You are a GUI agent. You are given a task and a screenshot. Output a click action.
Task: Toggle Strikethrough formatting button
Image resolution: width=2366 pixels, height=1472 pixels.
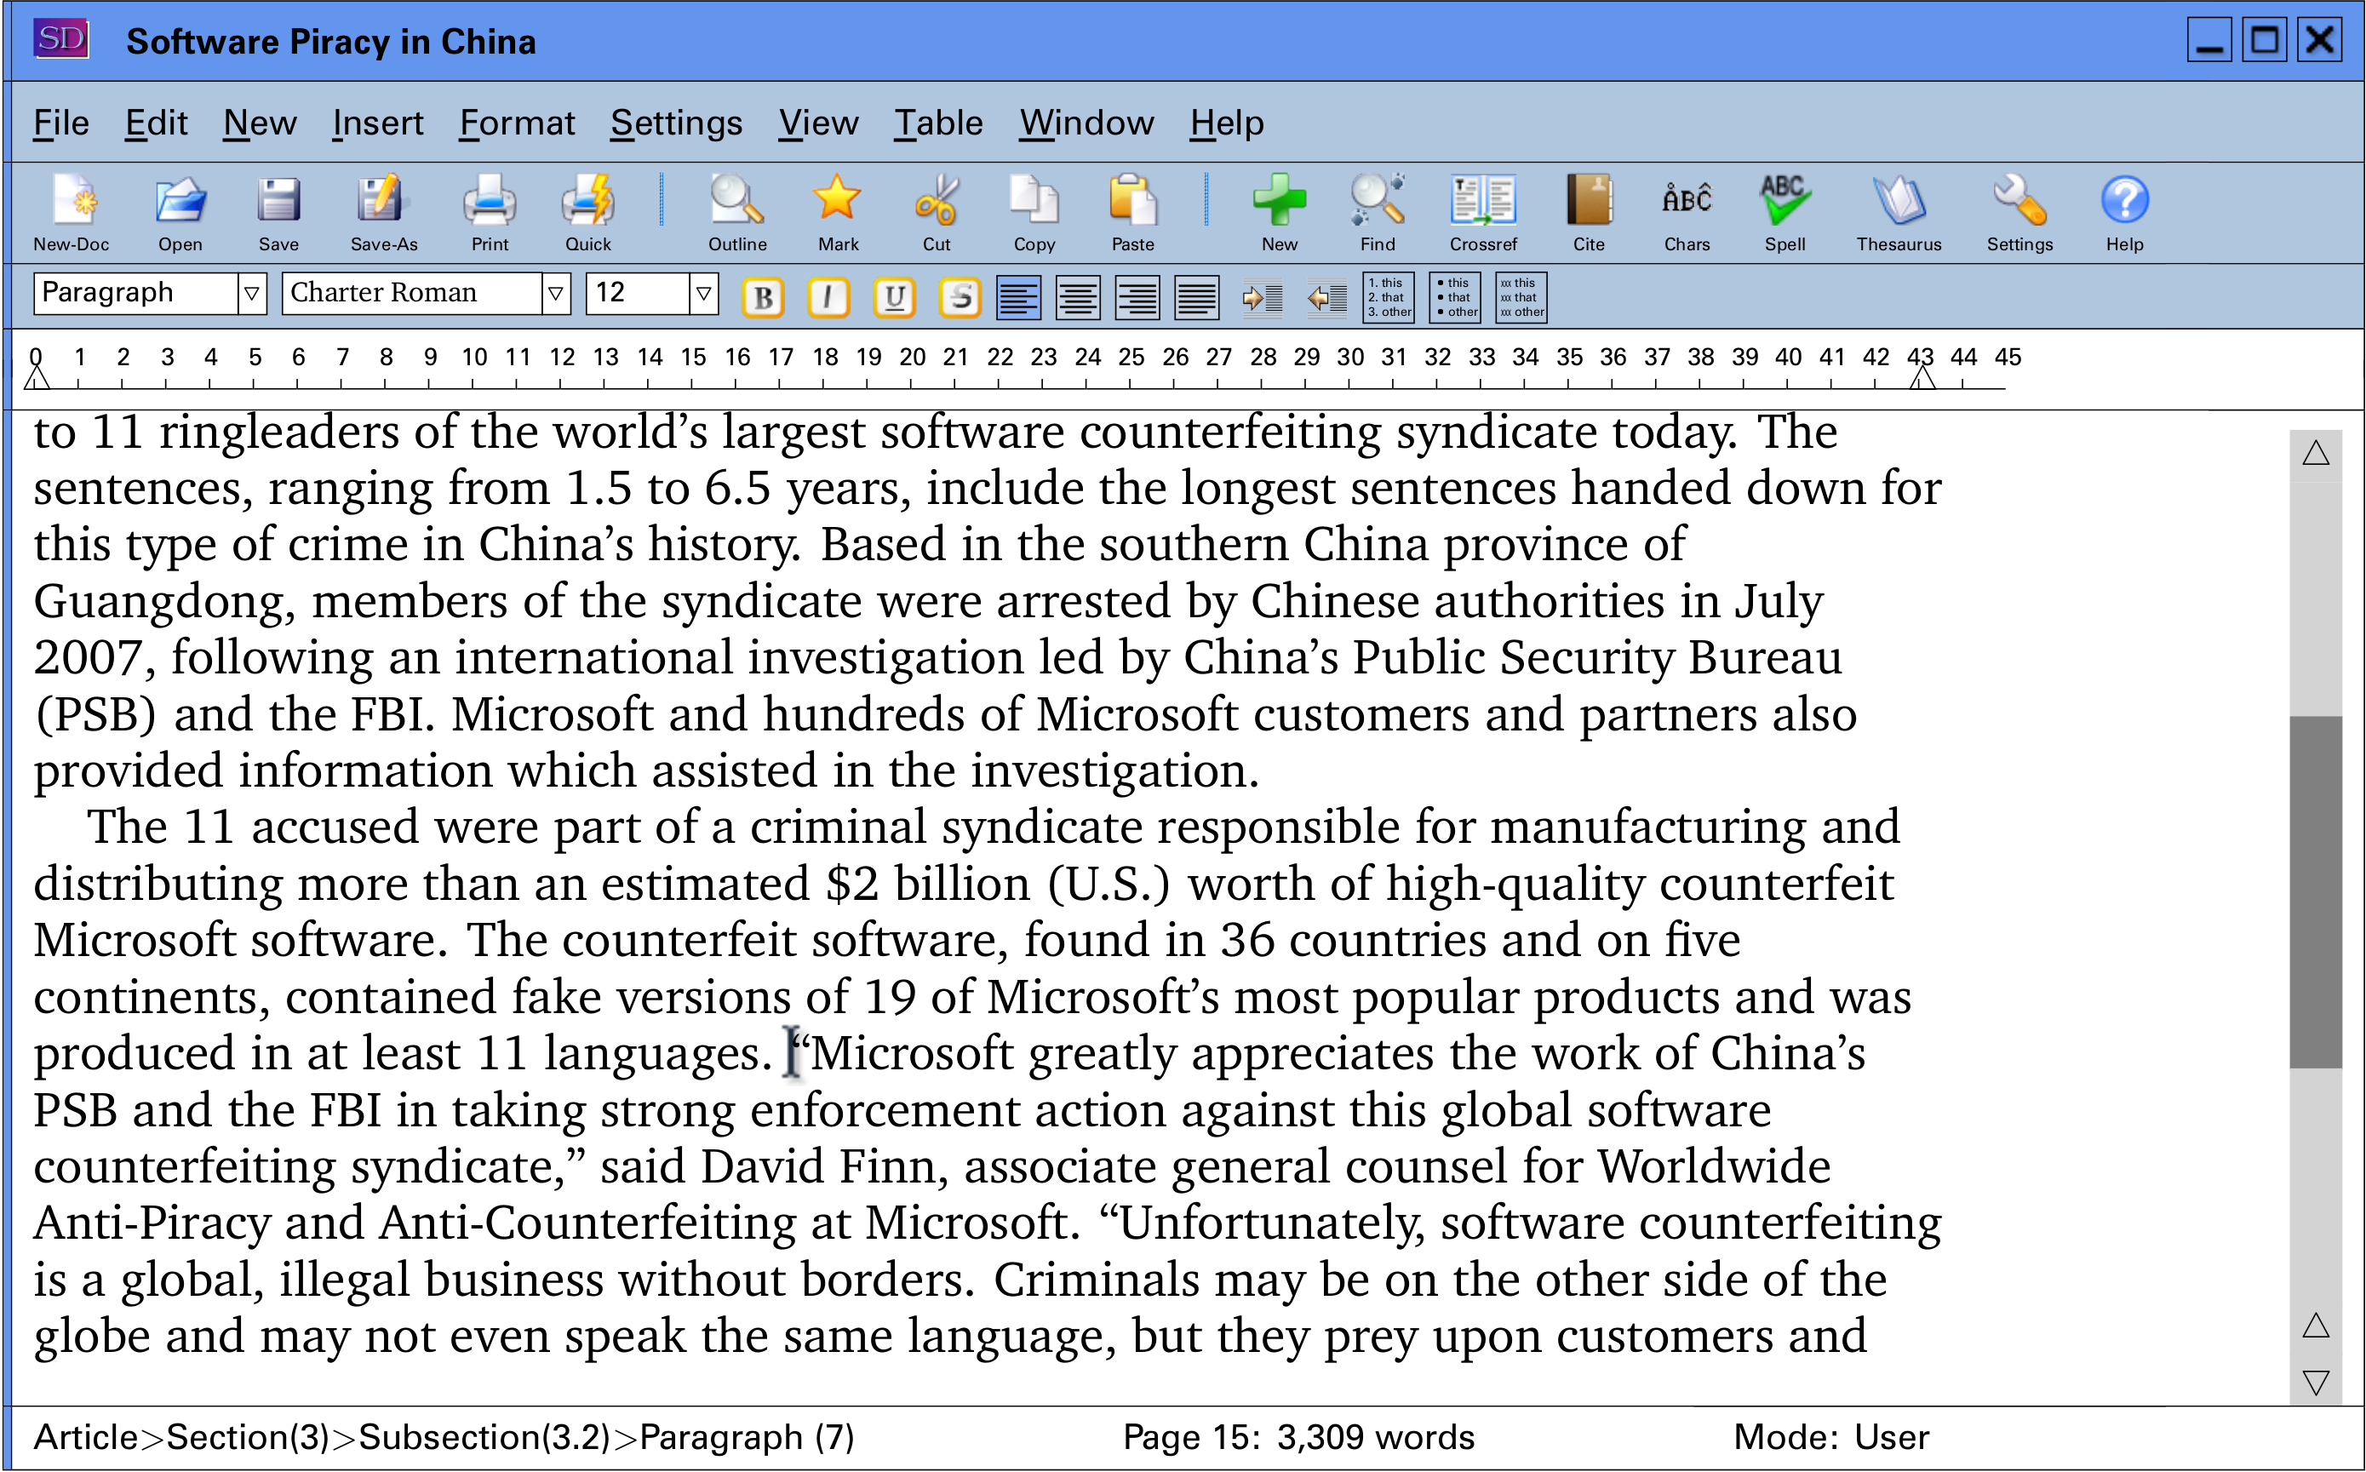click(960, 298)
